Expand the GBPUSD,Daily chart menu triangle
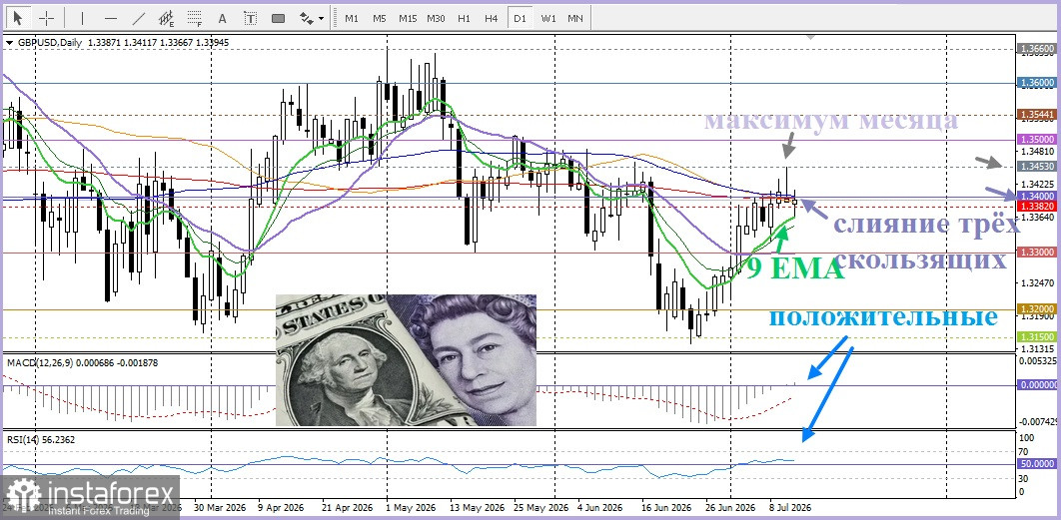Screen dimensions: 1061x520 coord(9,43)
